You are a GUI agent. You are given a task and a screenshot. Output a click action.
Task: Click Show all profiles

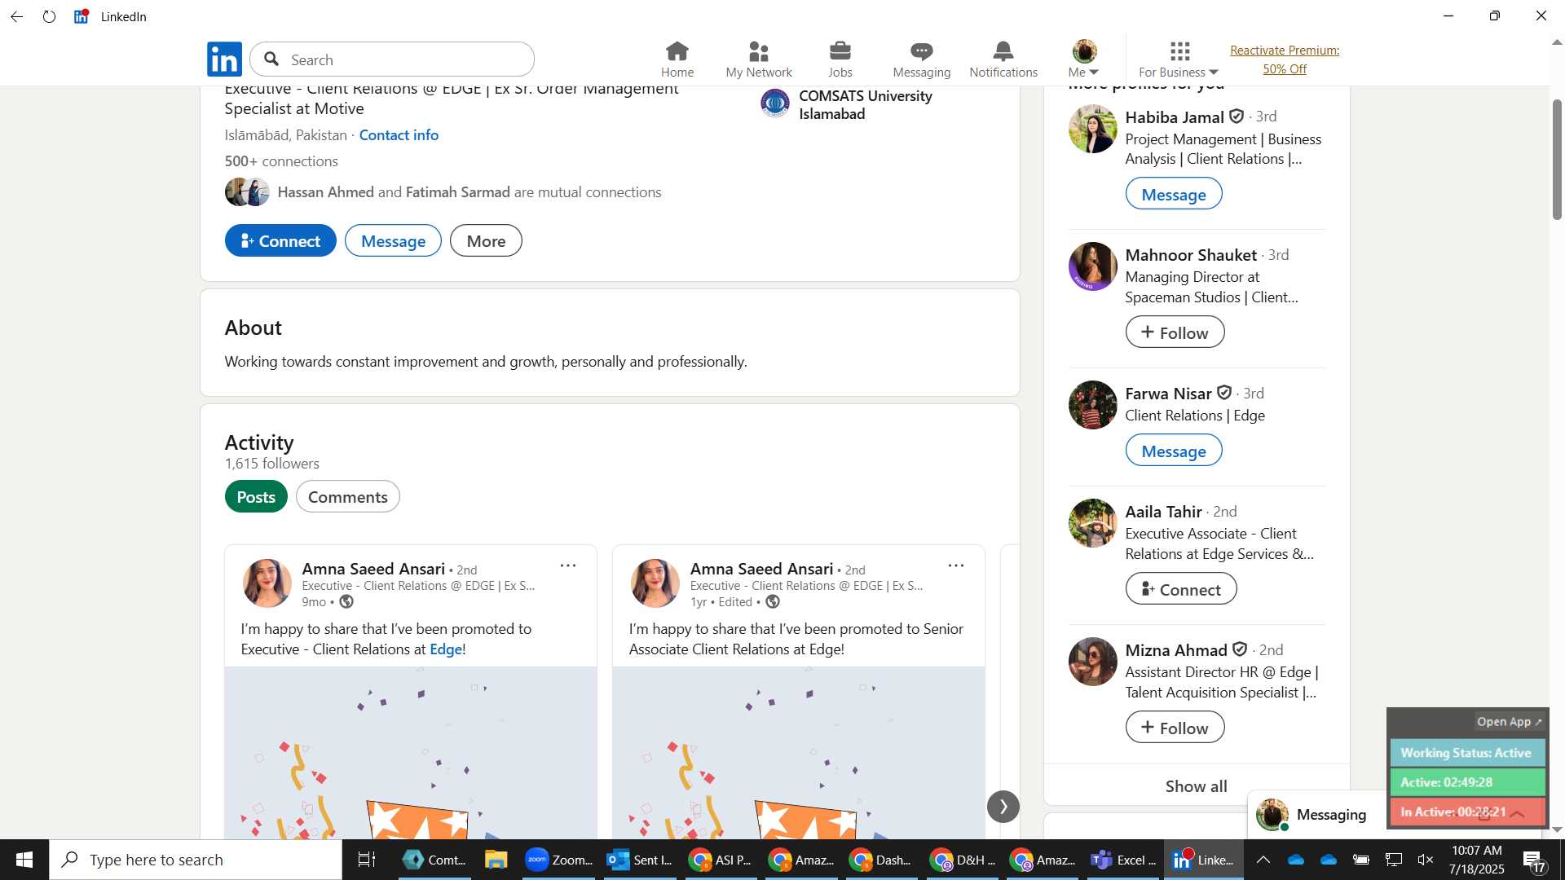tap(1196, 786)
